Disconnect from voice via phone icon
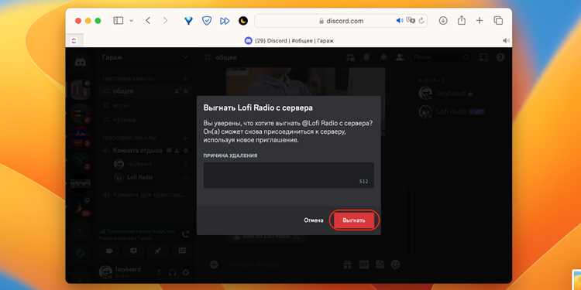Screen dimensions: 581x290 [x=186, y=234]
